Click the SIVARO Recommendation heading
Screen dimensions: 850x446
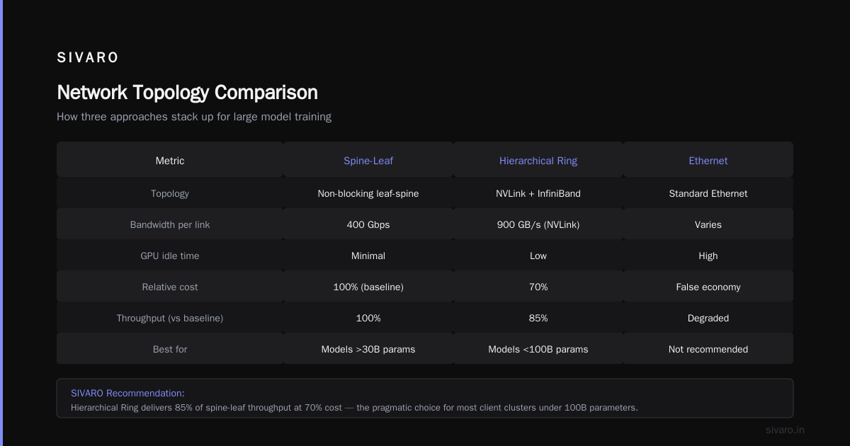point(127,393)
